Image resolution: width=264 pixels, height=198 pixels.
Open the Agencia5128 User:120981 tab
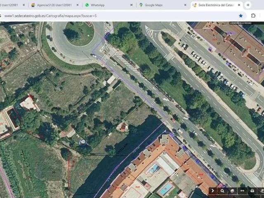[x=54, y=5]
